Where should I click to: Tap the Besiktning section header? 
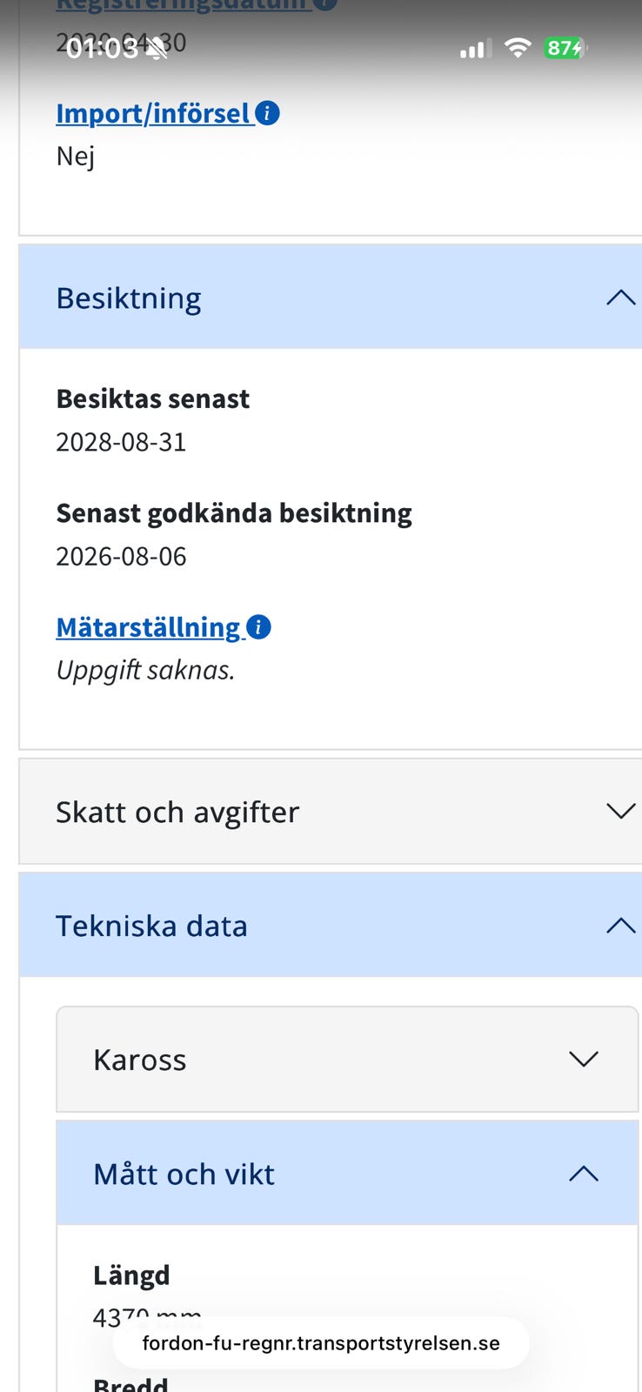tap(331, 298)
